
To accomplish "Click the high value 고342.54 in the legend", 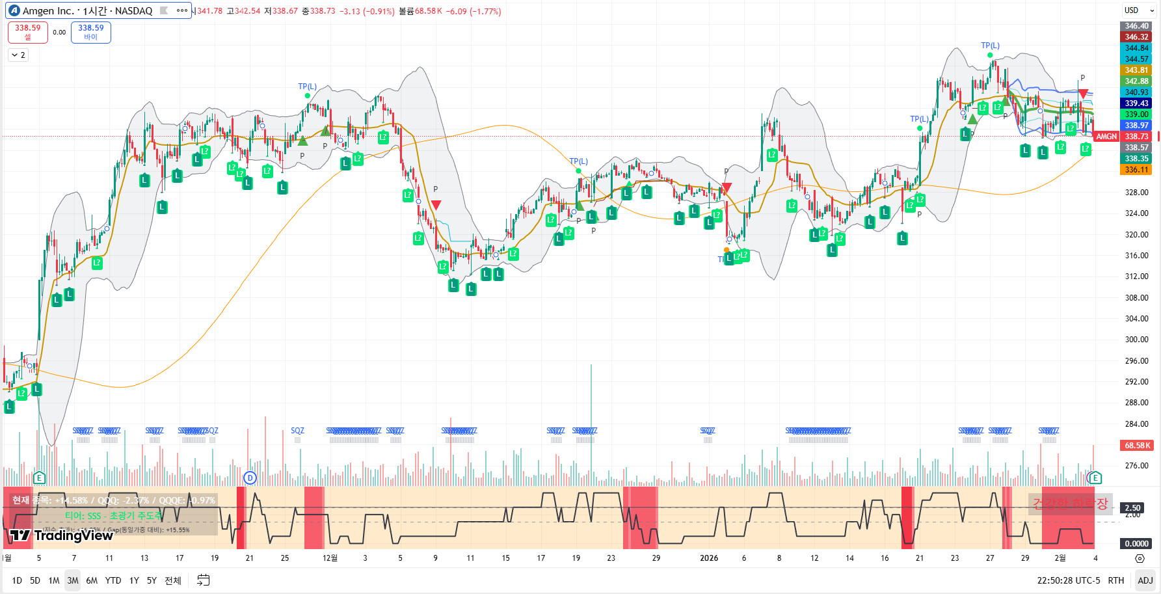I will 243,11.
